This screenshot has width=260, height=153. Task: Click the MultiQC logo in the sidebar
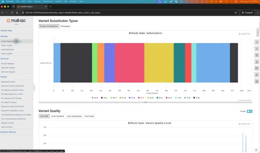pos(16,21)
